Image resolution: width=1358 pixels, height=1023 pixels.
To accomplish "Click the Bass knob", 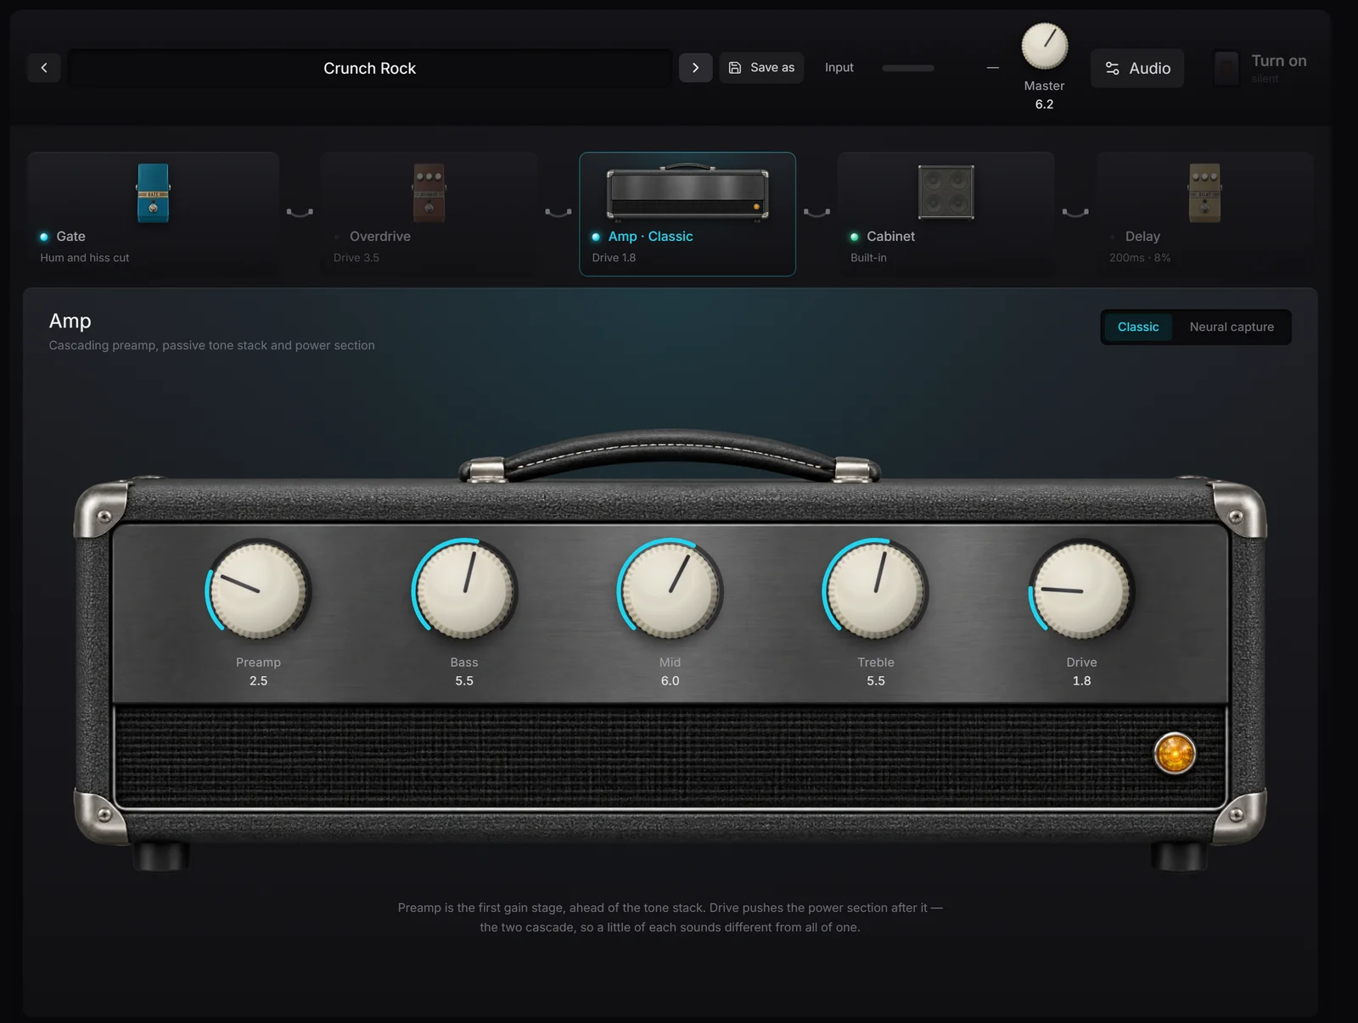I will click(464, 590).
